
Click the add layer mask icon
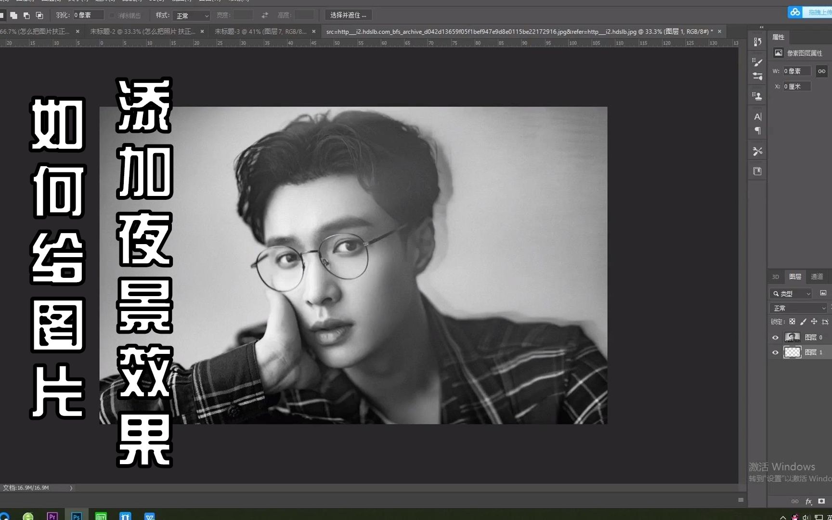click(x=821, y=501)
